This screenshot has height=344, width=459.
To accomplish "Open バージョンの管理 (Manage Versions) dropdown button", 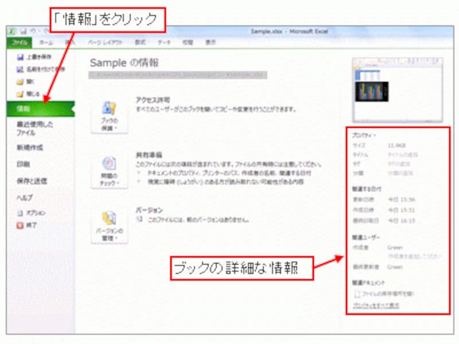I will click(110, 226).
